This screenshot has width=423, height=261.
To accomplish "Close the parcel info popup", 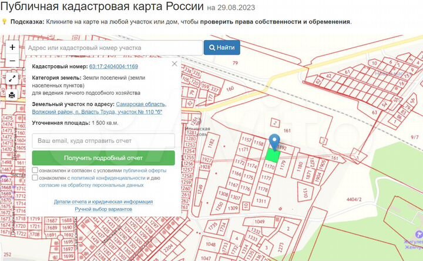I will pos(174,63).
